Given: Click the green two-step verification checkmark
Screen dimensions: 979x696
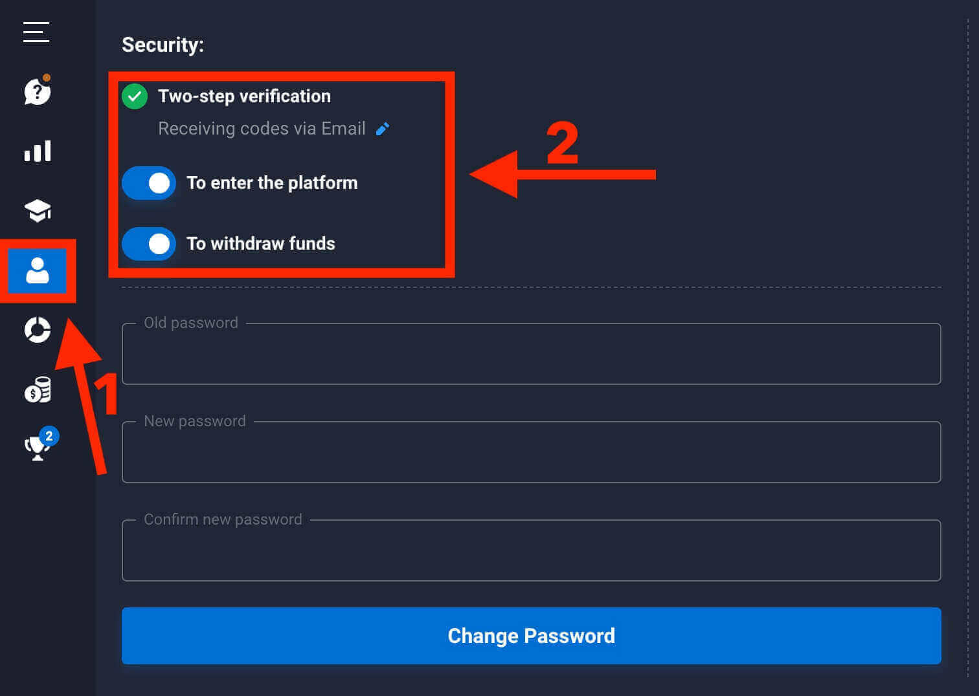Looking at the screenshot, I should coord(135,96).
